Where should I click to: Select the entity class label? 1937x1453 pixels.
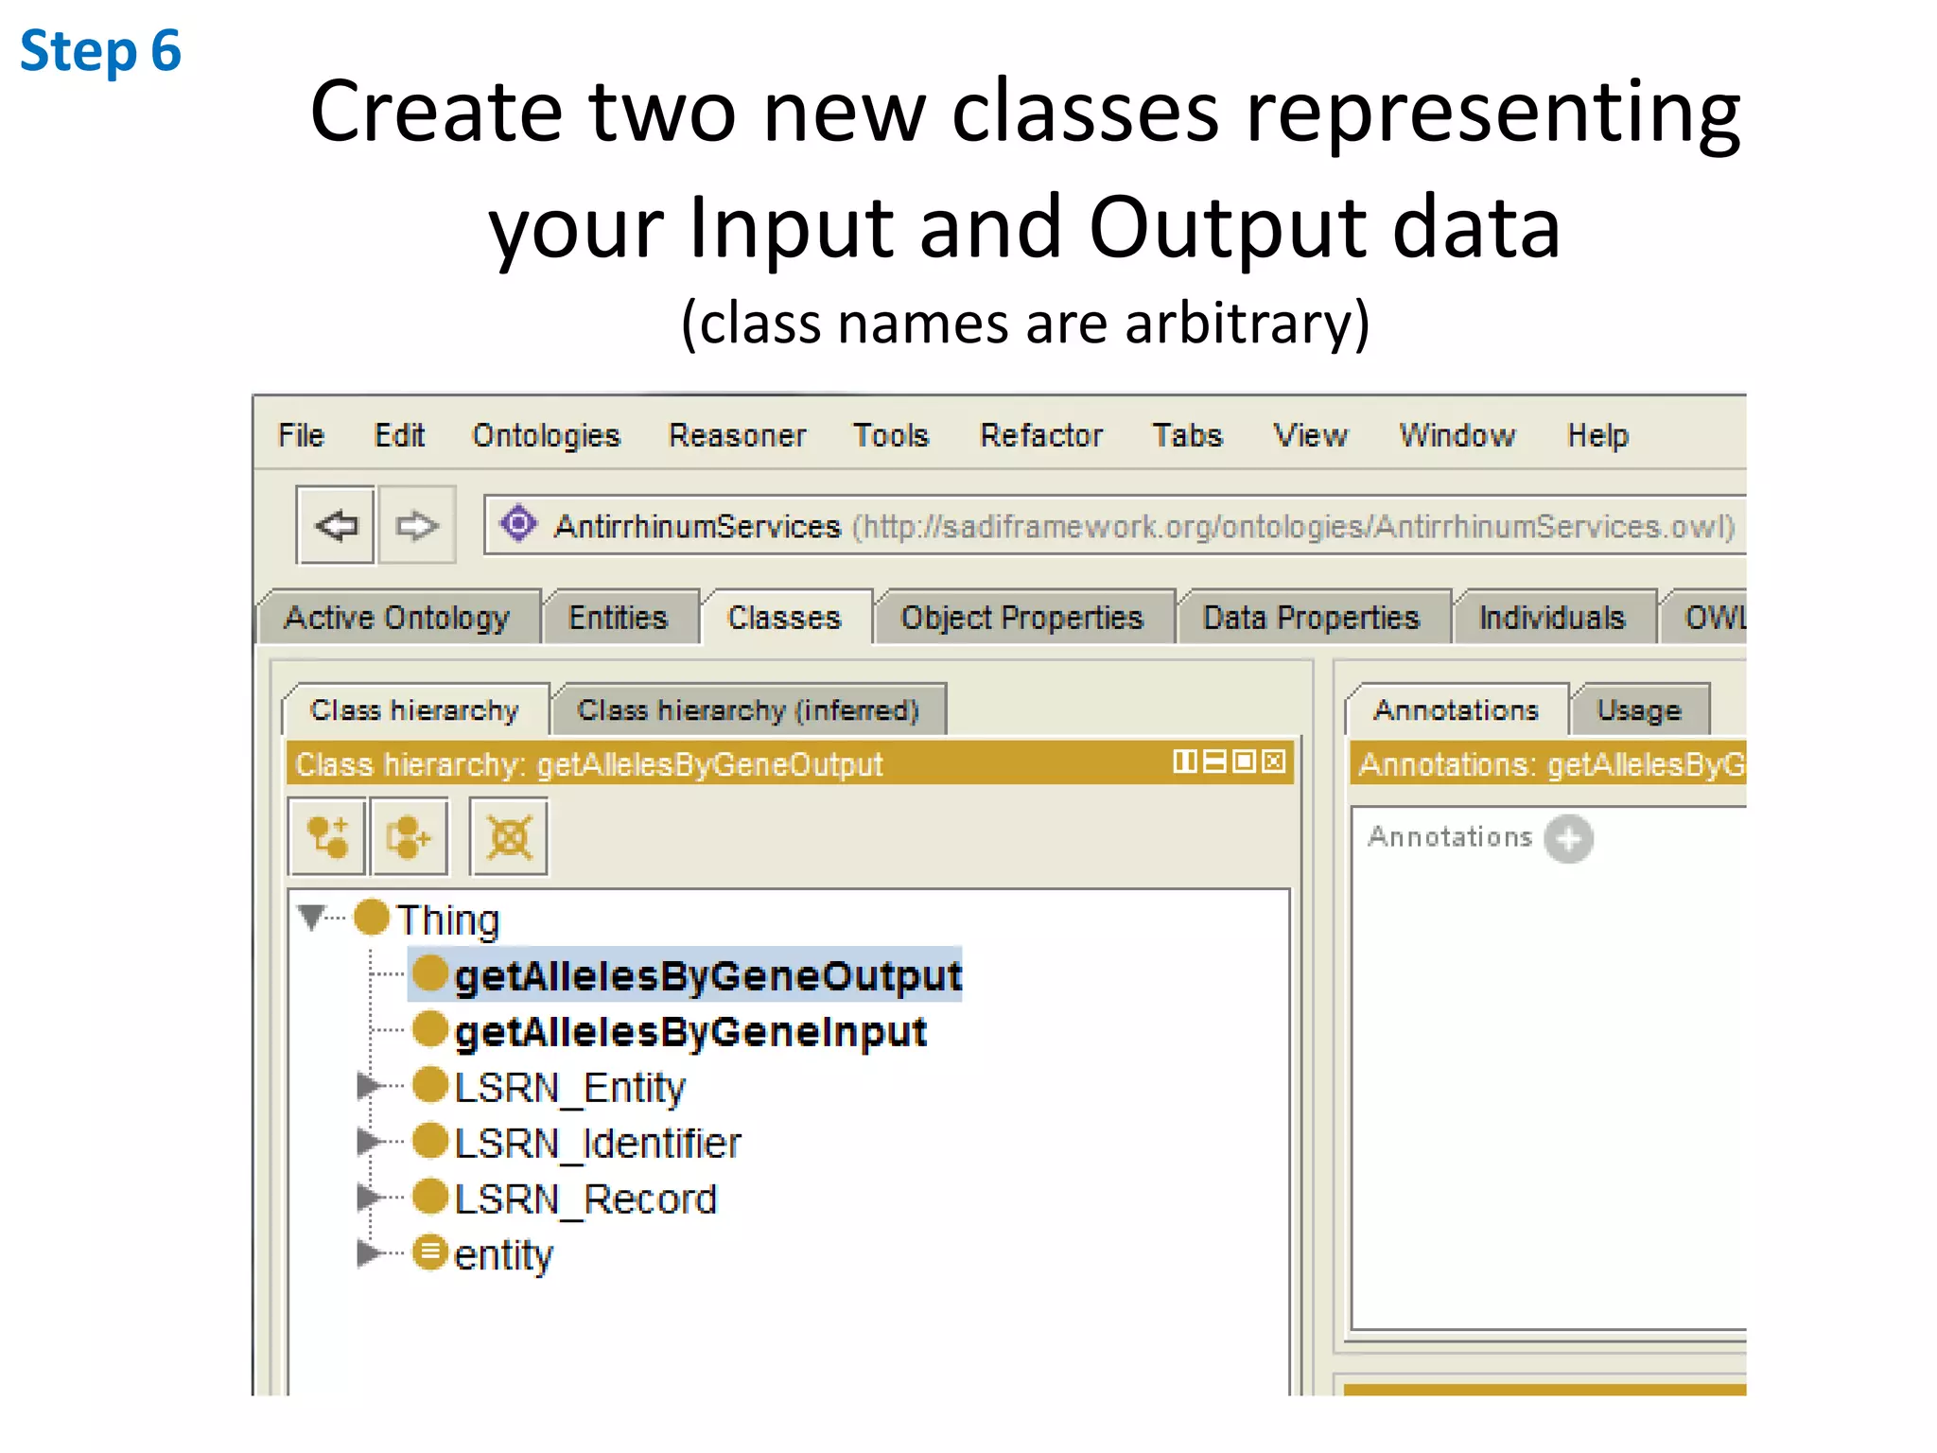click(x=503, y=1255)
